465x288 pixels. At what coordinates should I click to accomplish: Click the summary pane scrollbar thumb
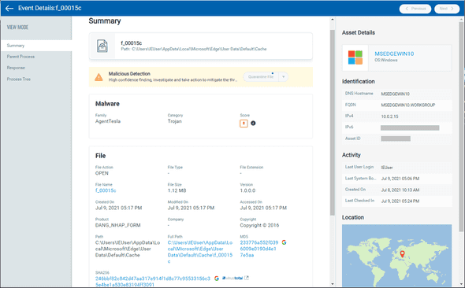[332, 122]
